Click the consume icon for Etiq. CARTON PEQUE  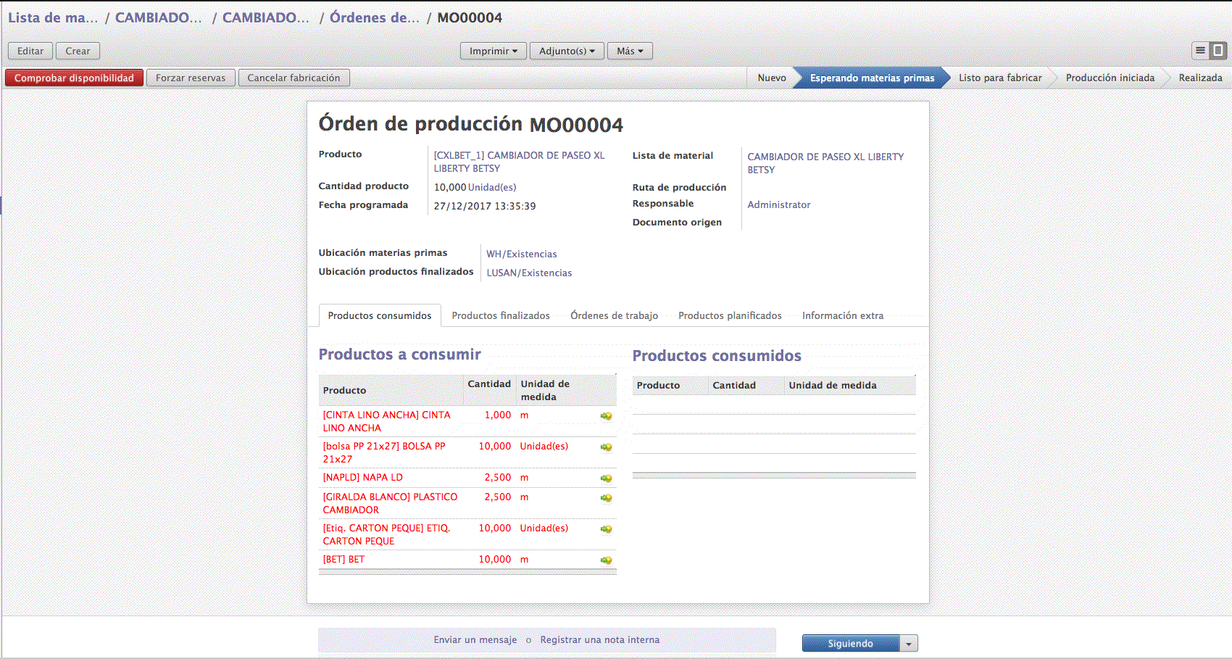click(x=606, y=529)
